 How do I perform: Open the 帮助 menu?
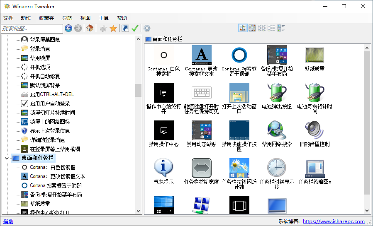tap(122, 18)
